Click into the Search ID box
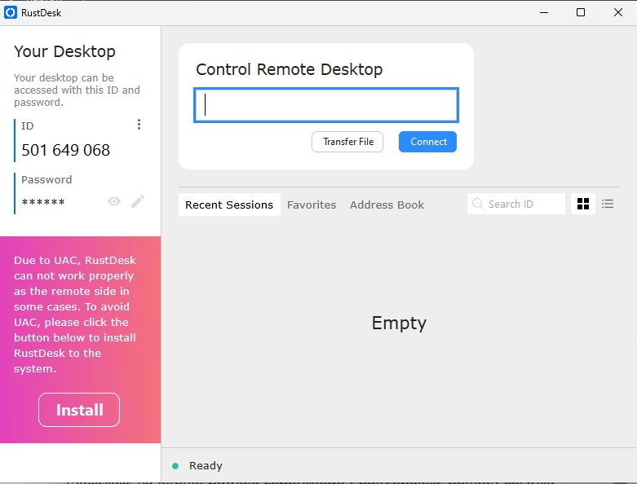Image resolution: width=637 pixels, height=484 pixels. [524, 204]
